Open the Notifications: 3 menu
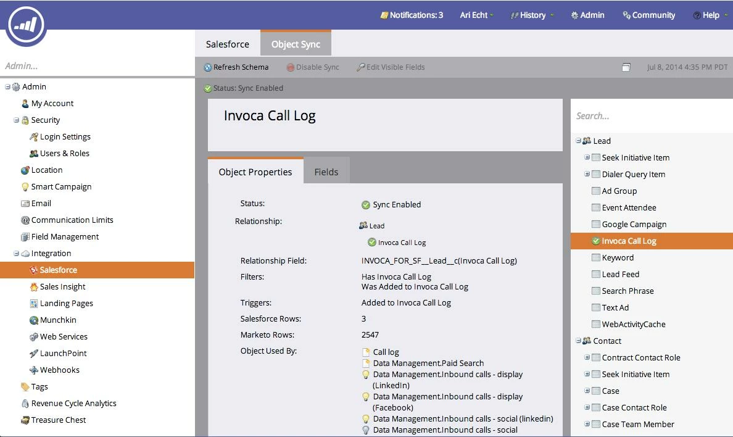The image size is (733, 437). point(412,15)
